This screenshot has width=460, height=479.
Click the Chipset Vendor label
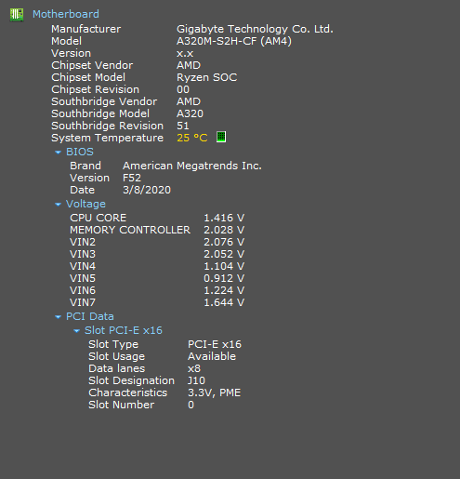point(92,65)
